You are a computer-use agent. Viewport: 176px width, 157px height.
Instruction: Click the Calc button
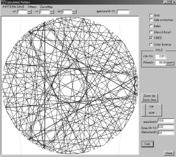click(147, 144)
